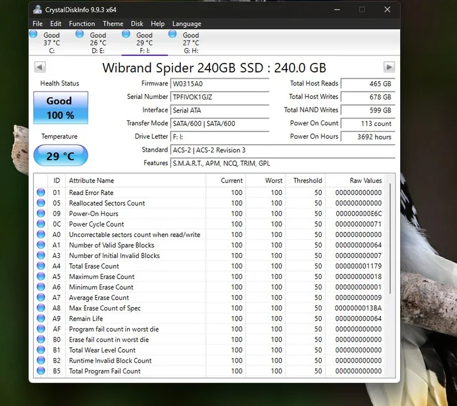Click the attribute list vertical scrollbar
457x406 pixels.
coord(390,239)
